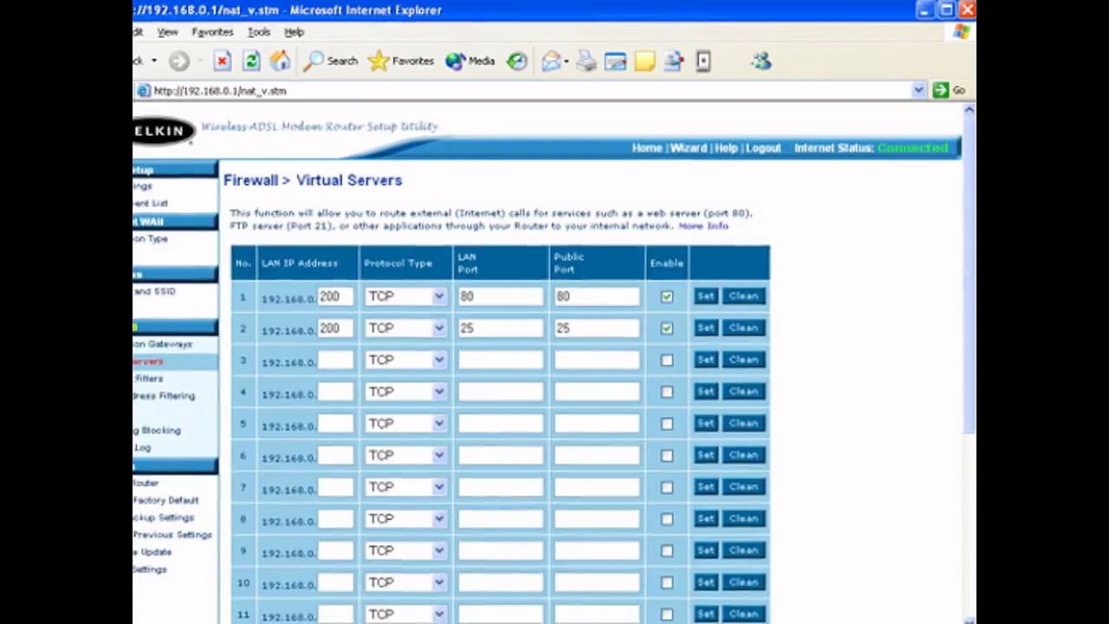Click the Clean button on row 5
1109x624 pixels.
tap(743, 424)
